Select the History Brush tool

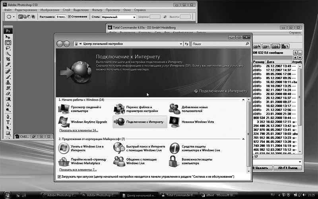pyautogui.click(x=8, y=88)
